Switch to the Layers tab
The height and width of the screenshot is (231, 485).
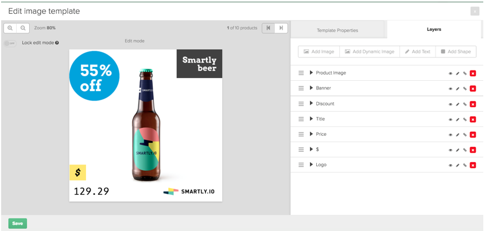pos(433,30)
